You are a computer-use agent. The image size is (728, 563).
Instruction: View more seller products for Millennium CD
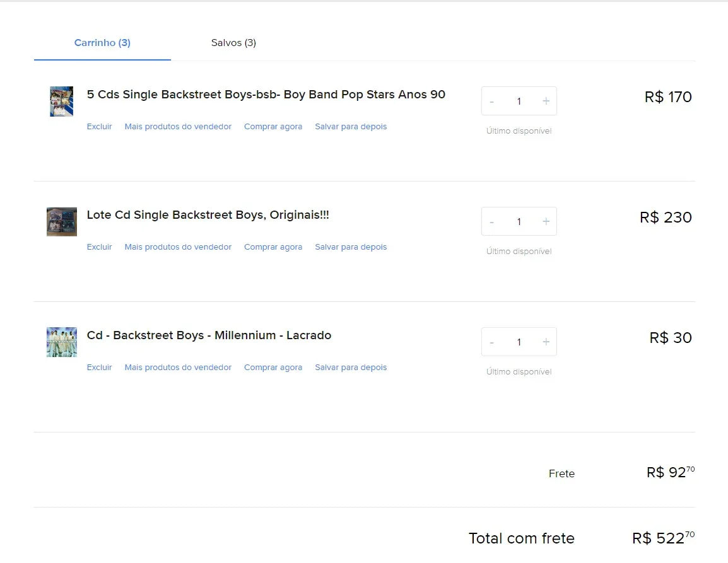[x=178, y=368]
